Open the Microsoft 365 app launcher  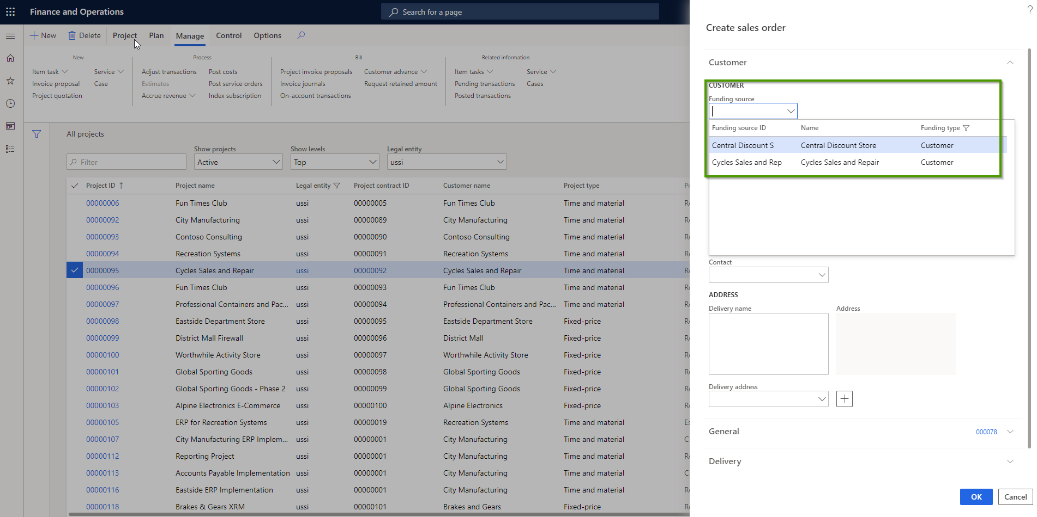coord(10,11)
